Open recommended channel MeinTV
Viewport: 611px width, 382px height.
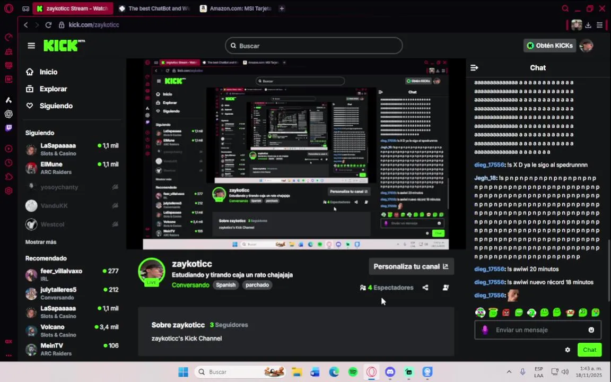(72, 349)
